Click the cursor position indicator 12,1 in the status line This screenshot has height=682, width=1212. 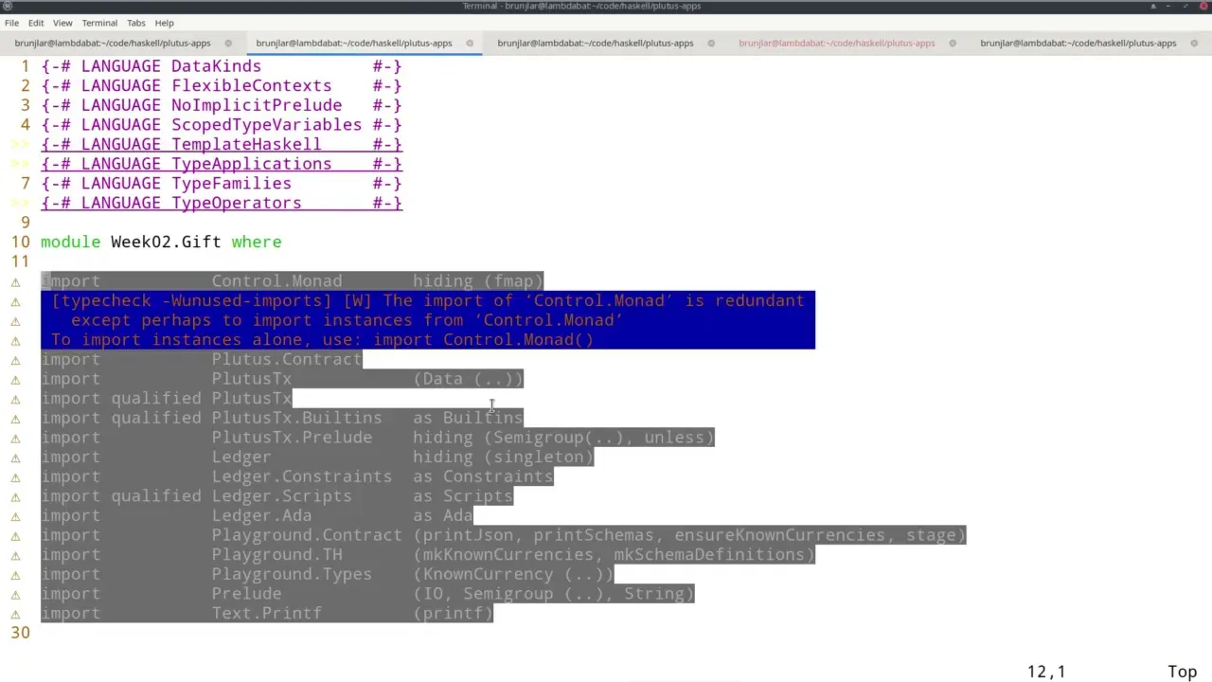1045,671
